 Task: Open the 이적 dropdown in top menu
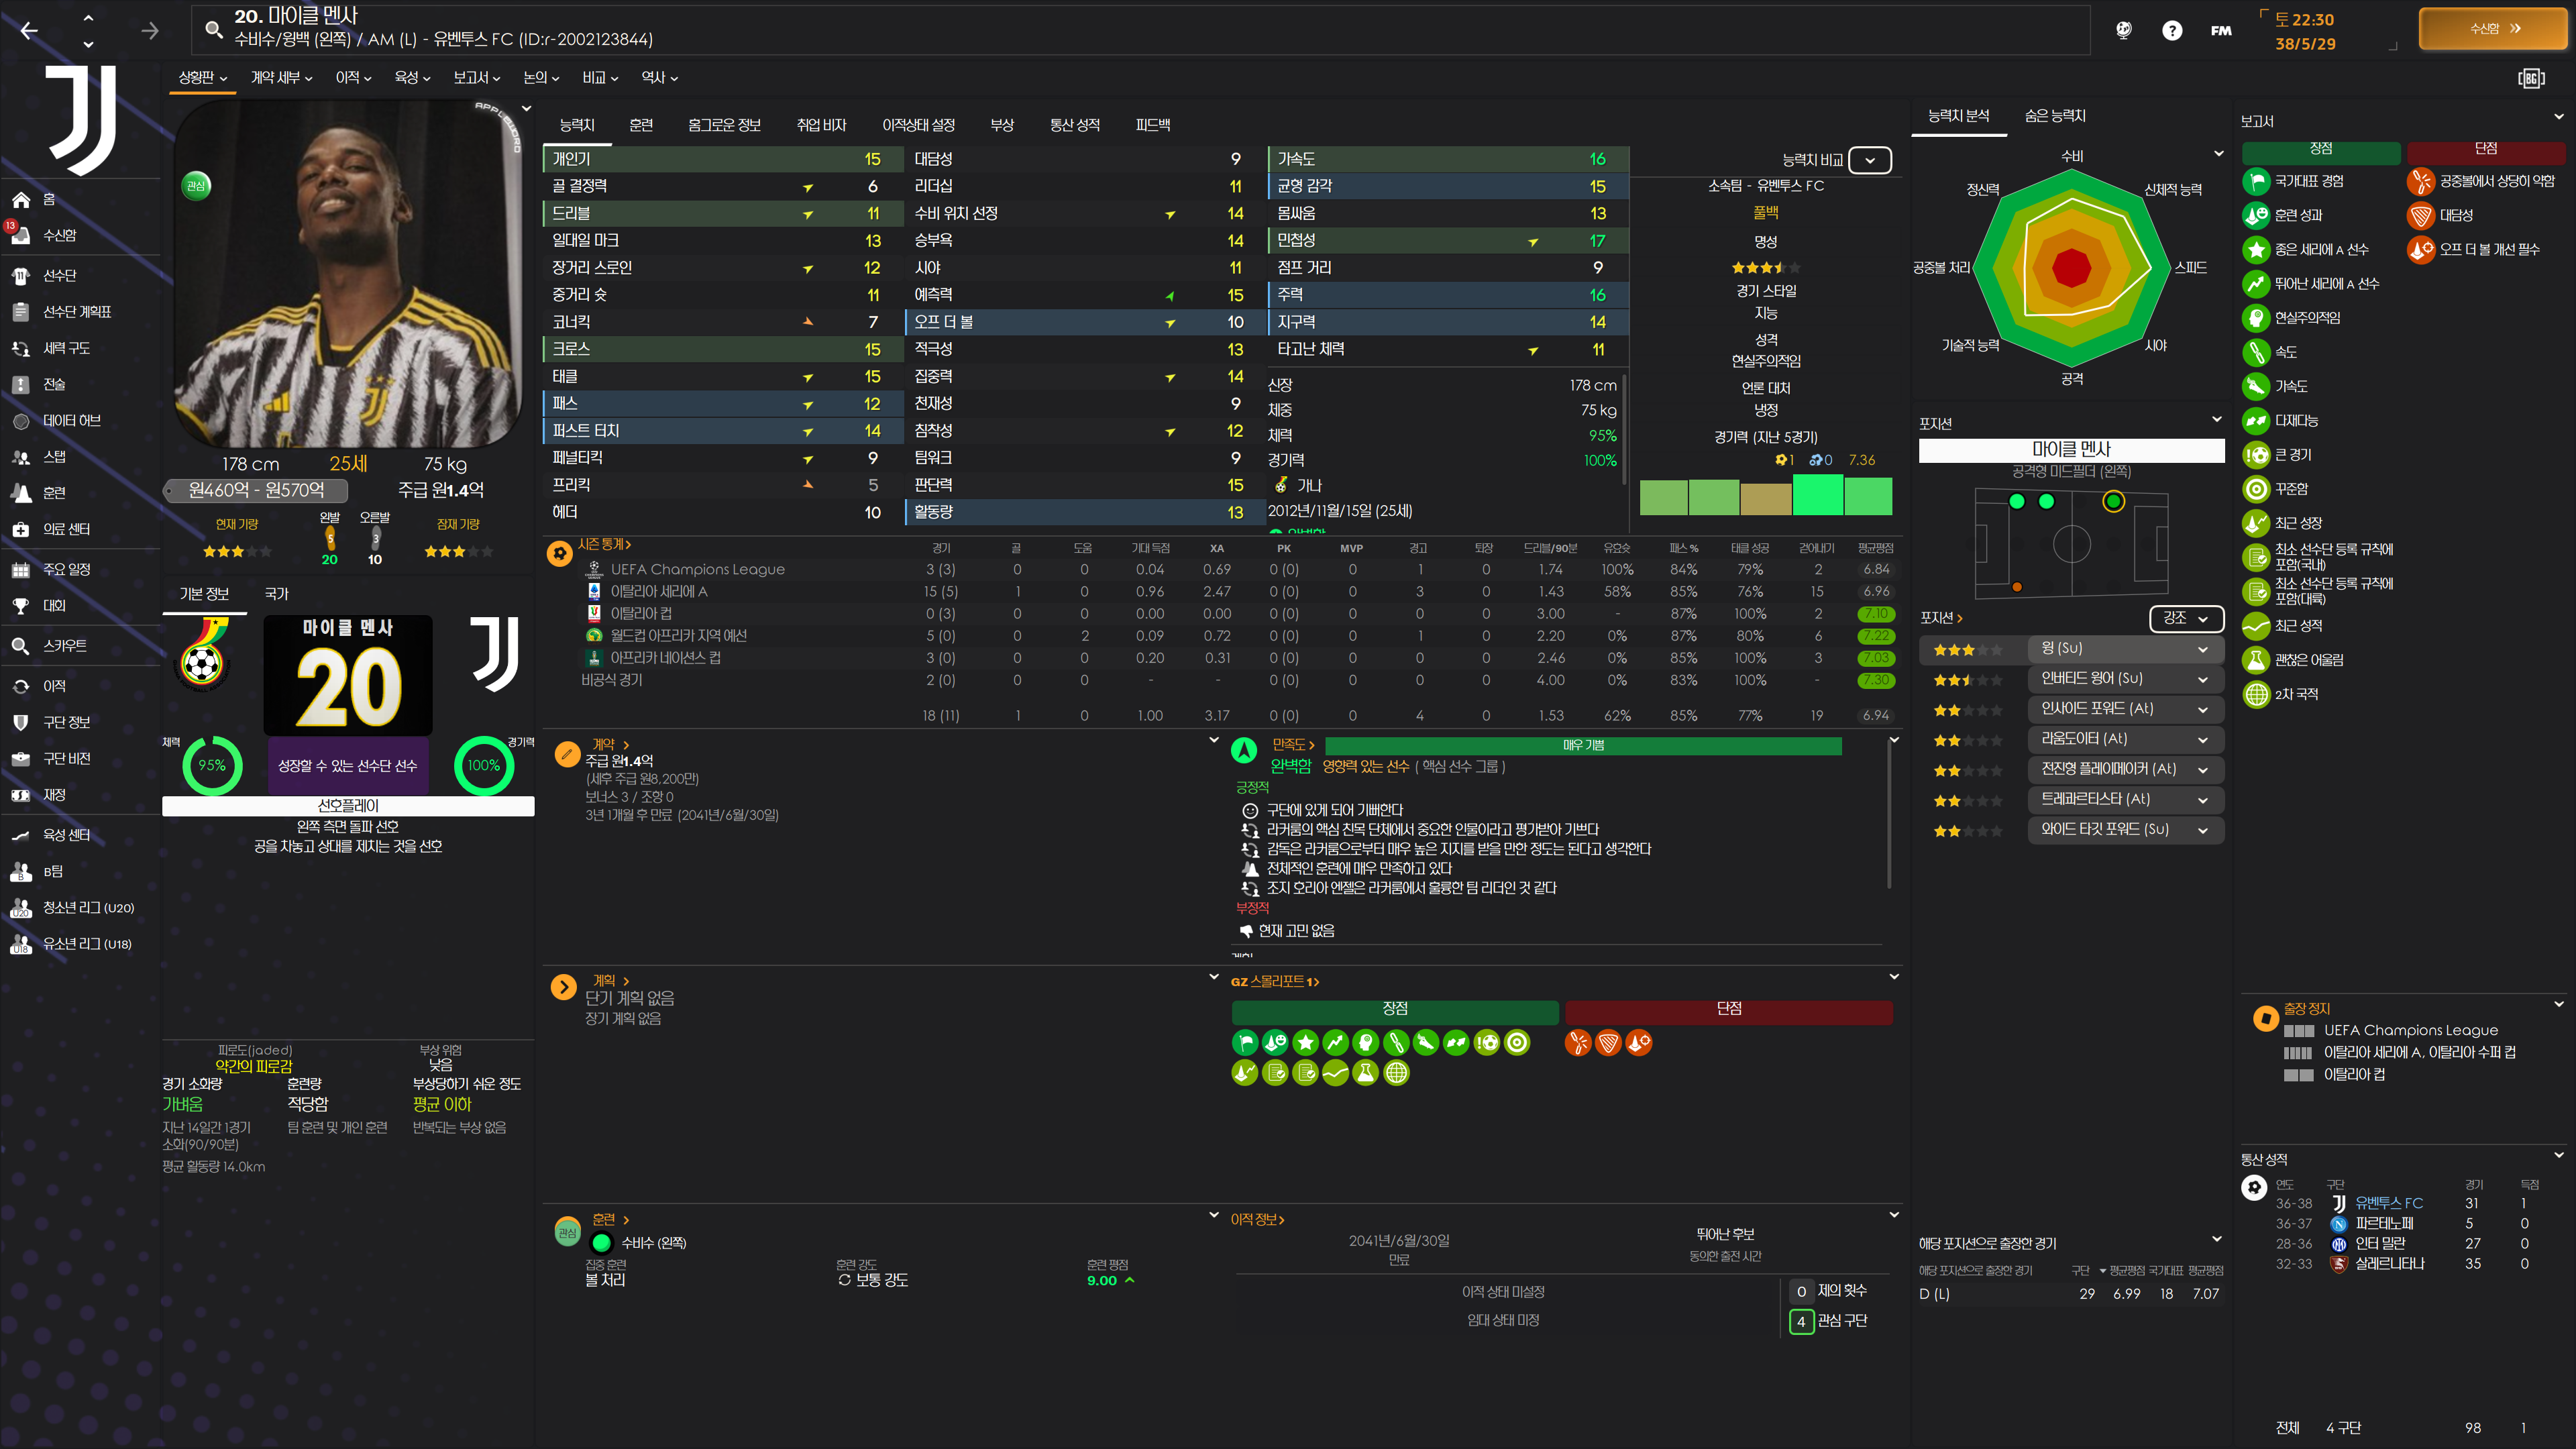tap(353, 77)
